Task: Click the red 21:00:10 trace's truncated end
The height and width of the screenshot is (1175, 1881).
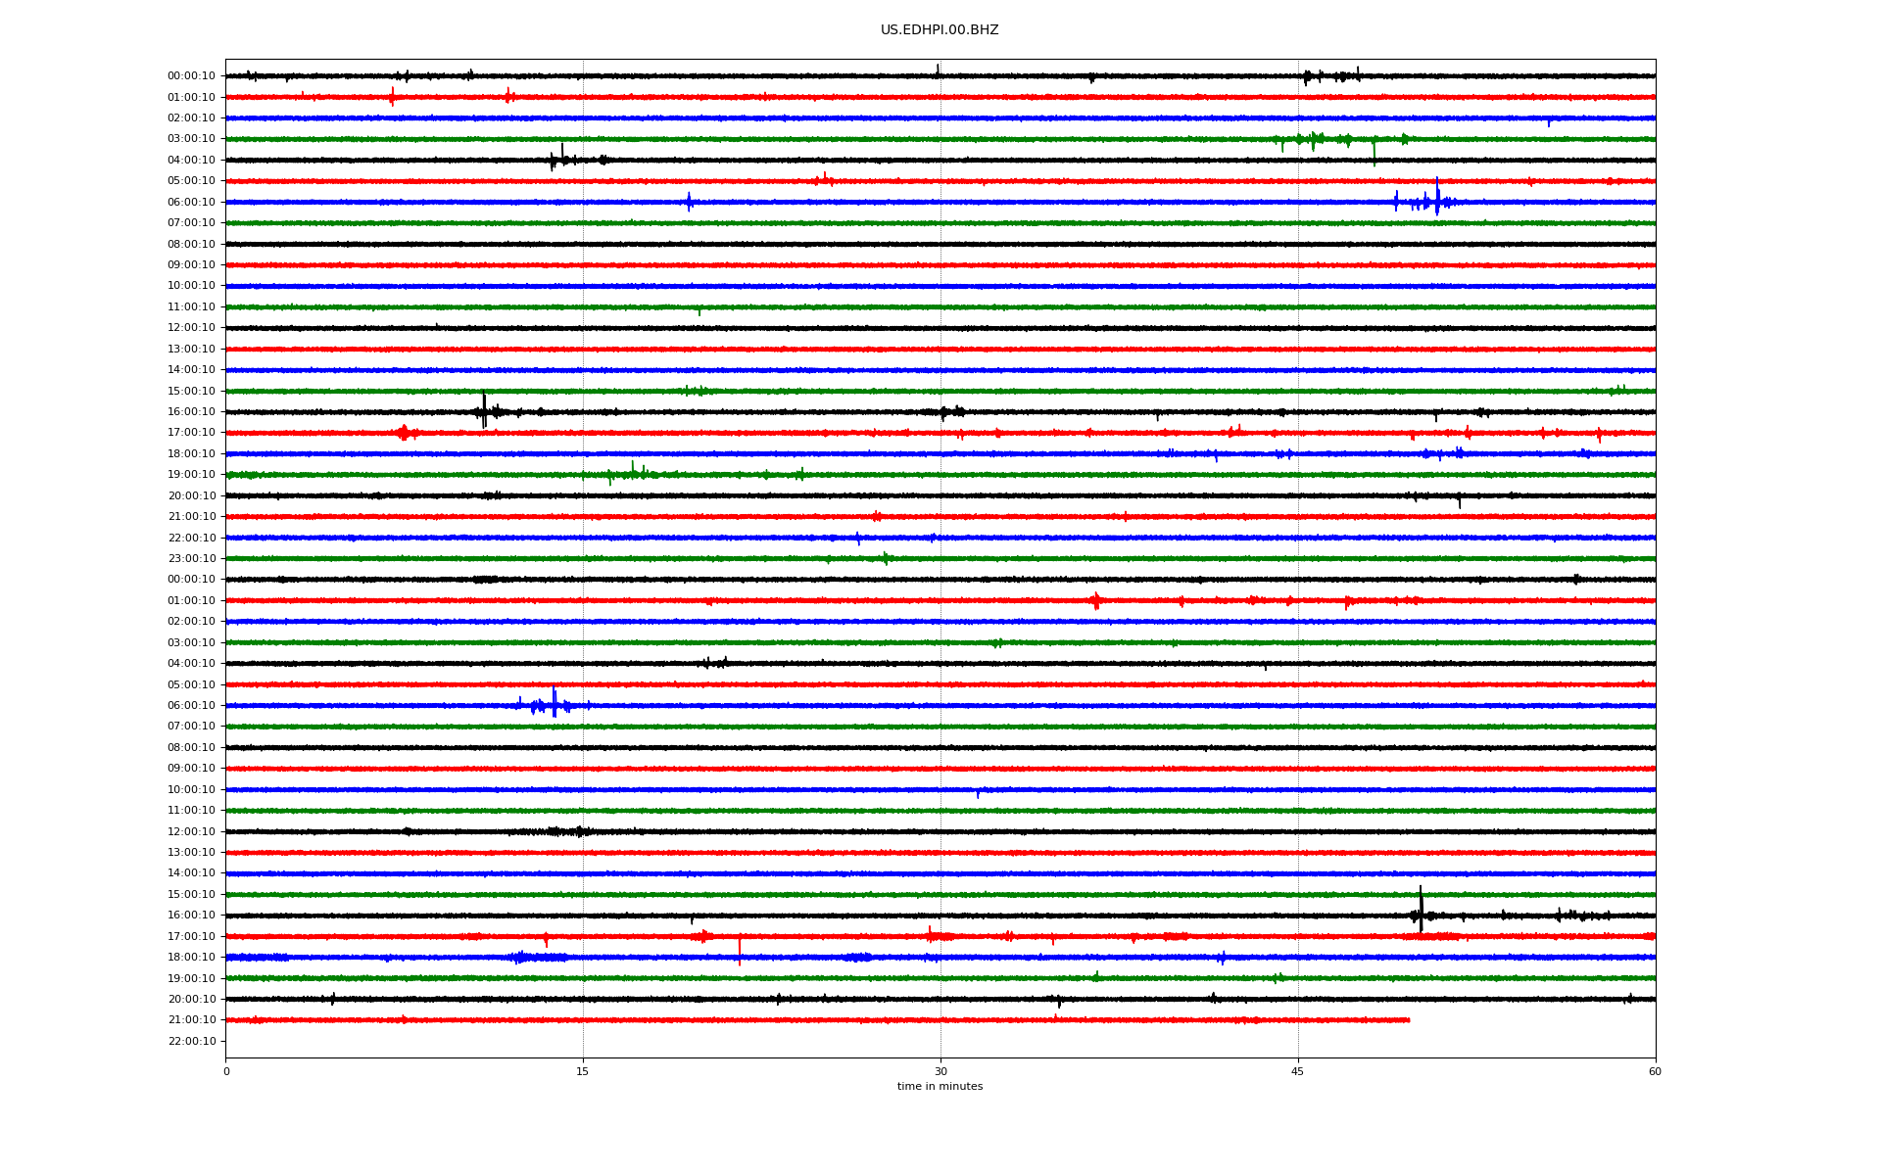Action: [x=1408, y=1020]
